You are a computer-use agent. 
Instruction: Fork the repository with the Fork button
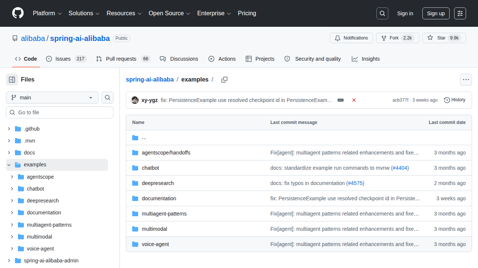click(398, 38)
